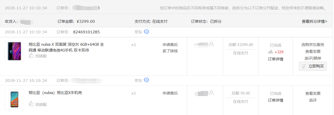Click JD beans icon next to +329
This screenshot has height=115, width=334.
[271, 52]
